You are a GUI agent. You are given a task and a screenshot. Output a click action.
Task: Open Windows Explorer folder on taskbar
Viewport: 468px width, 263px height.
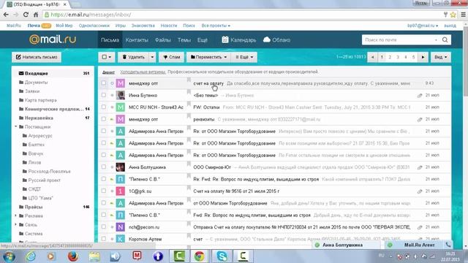(x=94, y=256)
